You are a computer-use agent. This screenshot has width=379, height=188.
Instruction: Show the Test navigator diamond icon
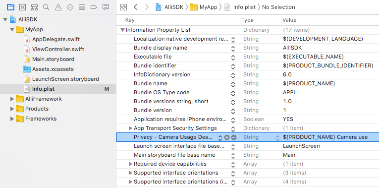click(70, 7)
